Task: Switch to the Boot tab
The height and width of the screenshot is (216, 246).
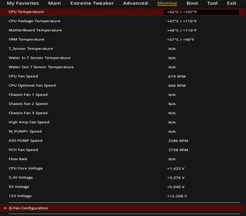Action: coord(192,3)
